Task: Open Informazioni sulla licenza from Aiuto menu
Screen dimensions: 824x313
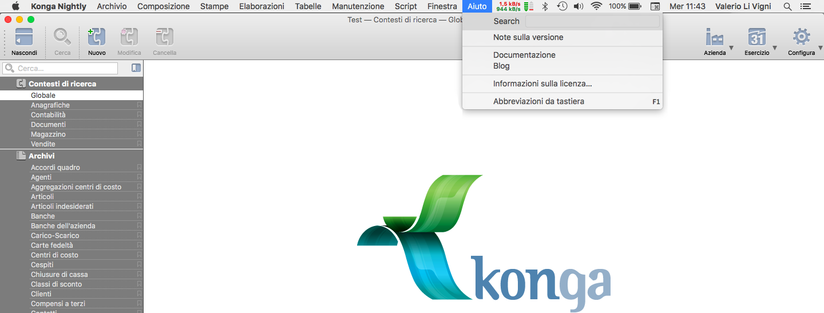Action: [542, 84]
